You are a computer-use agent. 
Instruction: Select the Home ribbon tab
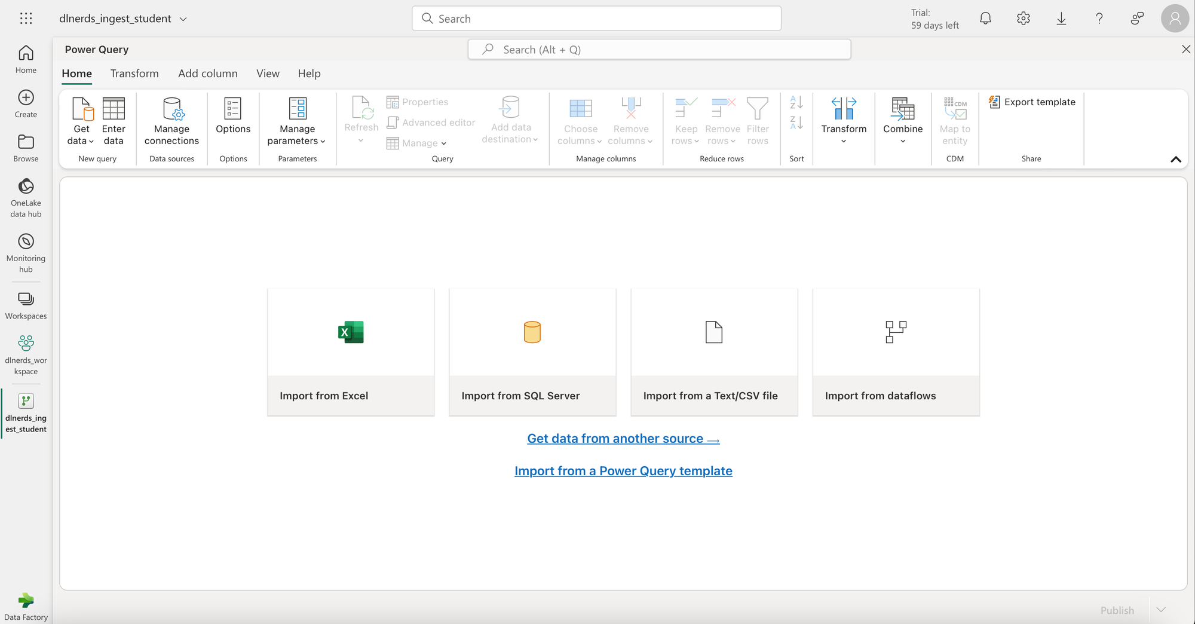click(77, 74)
